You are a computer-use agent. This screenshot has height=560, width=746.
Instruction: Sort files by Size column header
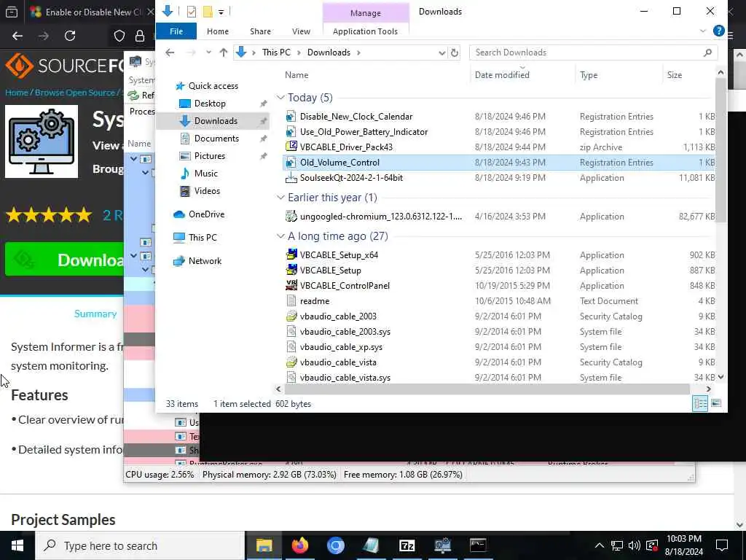click(674, 75)
